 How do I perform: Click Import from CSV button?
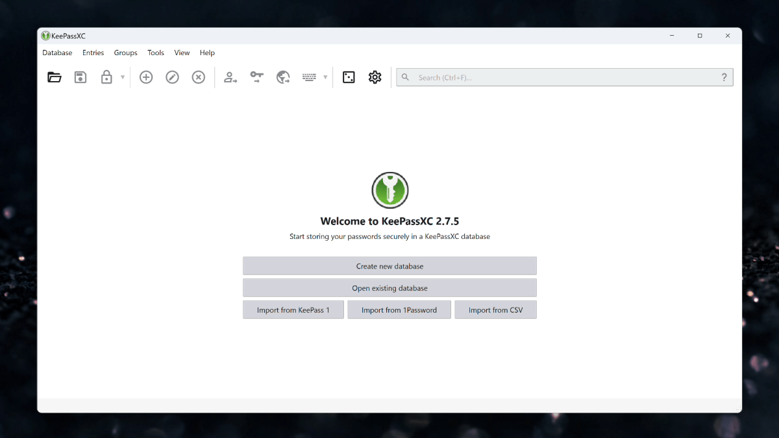click(x=495, y=310)
